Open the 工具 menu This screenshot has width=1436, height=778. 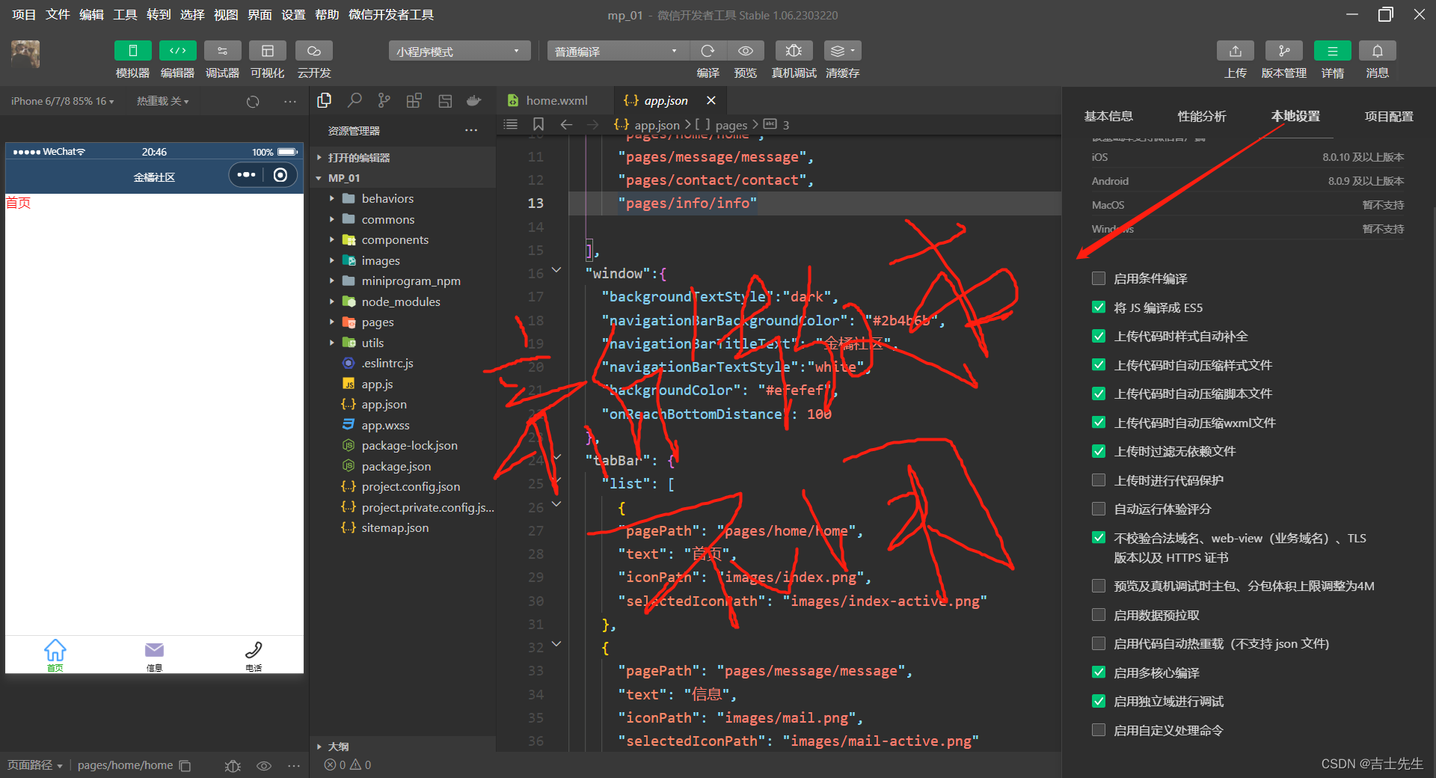[x=125, y=15]
